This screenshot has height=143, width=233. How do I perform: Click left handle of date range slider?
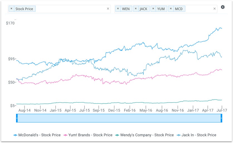17,118
